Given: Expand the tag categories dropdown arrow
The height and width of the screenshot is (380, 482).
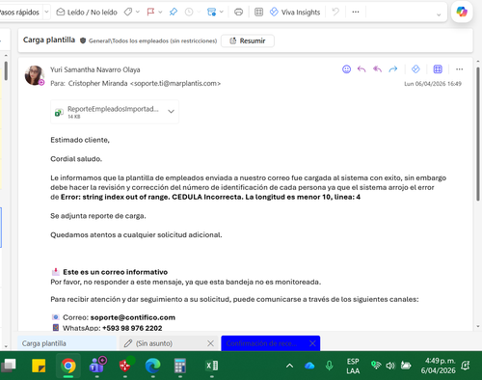Looking at the screenshot, I should [x=138, y=13].
